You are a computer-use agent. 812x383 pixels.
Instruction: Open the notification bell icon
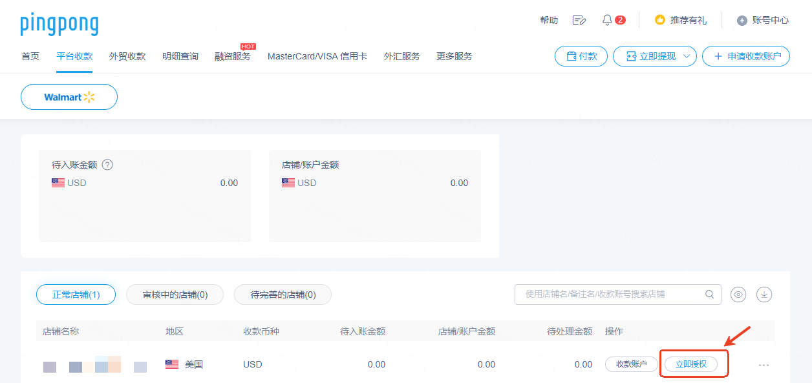[x=607, y=20]
